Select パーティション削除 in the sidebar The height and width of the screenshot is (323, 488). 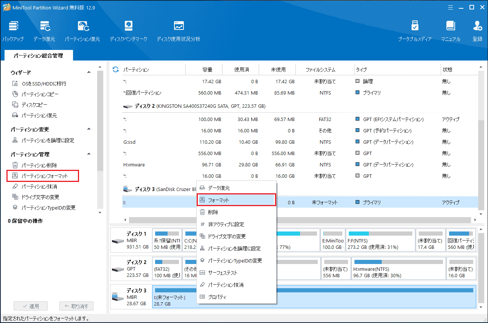pyautogui.click(x=34, y=165)
